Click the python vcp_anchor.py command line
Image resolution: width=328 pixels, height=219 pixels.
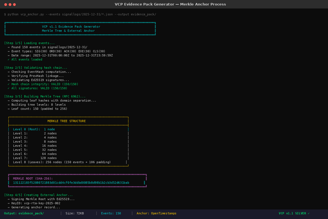[80, 14]
